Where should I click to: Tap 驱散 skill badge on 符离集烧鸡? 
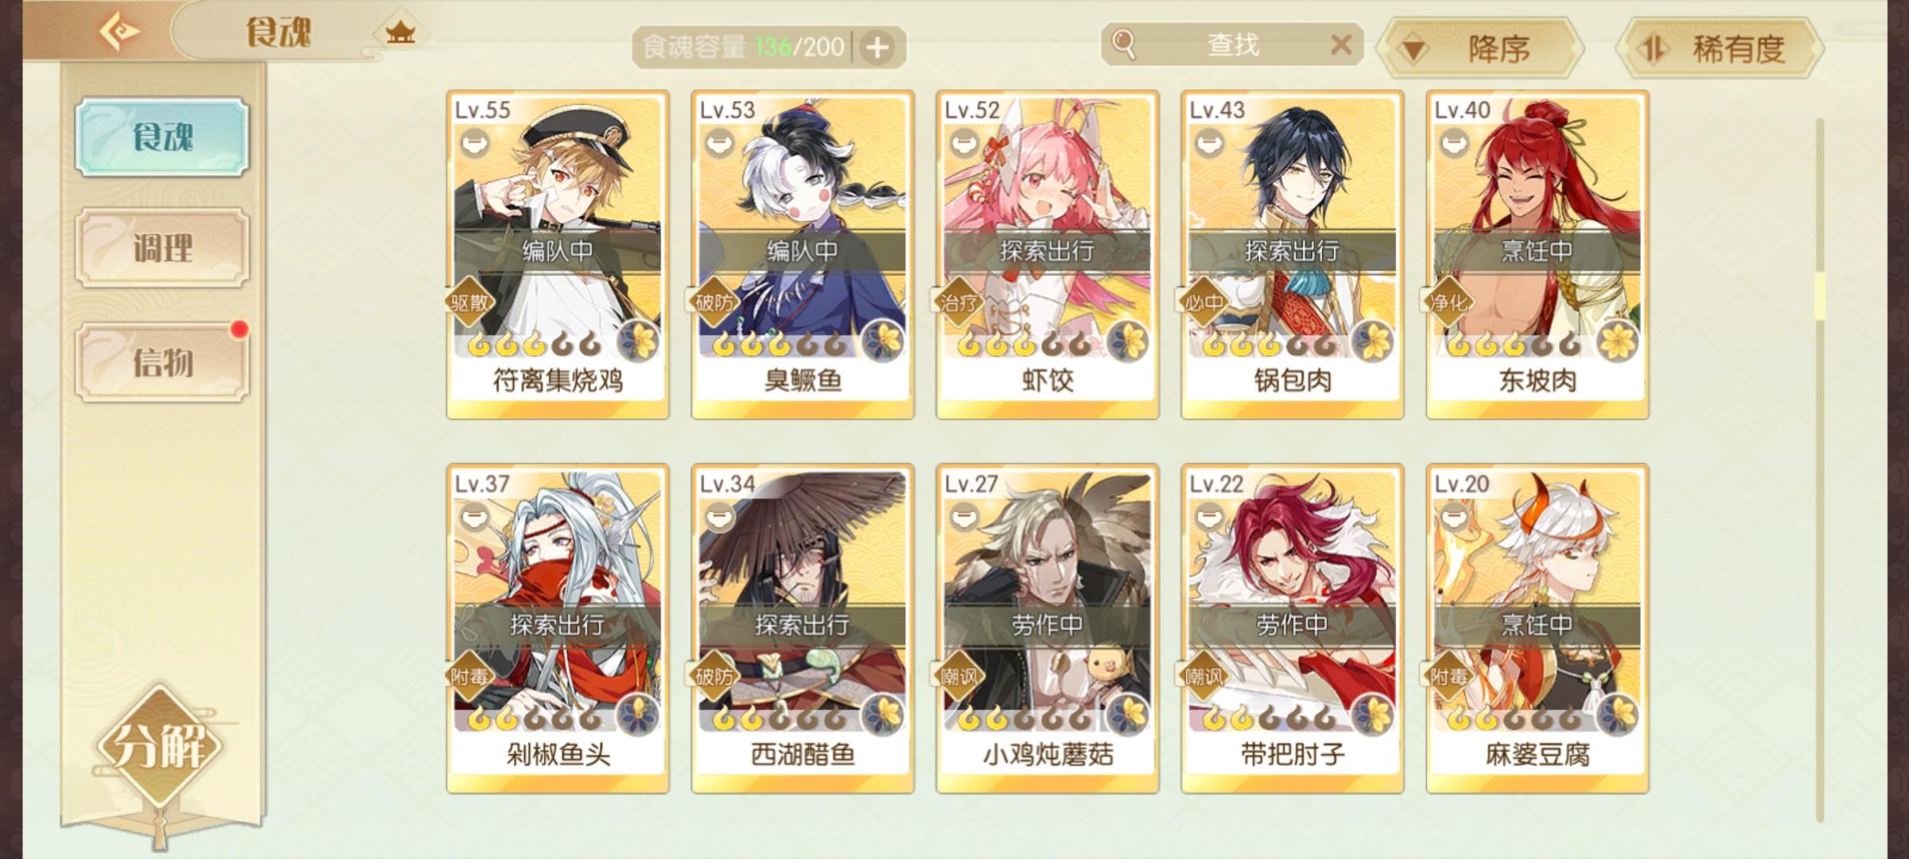469,302
